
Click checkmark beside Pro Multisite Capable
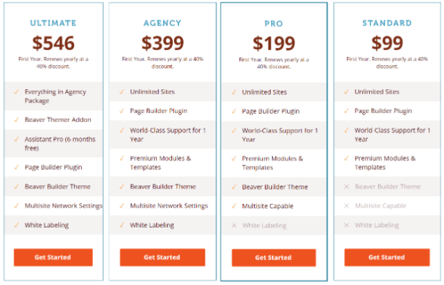pos(234,206)
